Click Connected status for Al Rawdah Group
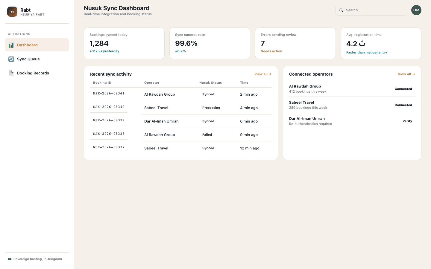 pyautogui.click(x=403, y=89)
